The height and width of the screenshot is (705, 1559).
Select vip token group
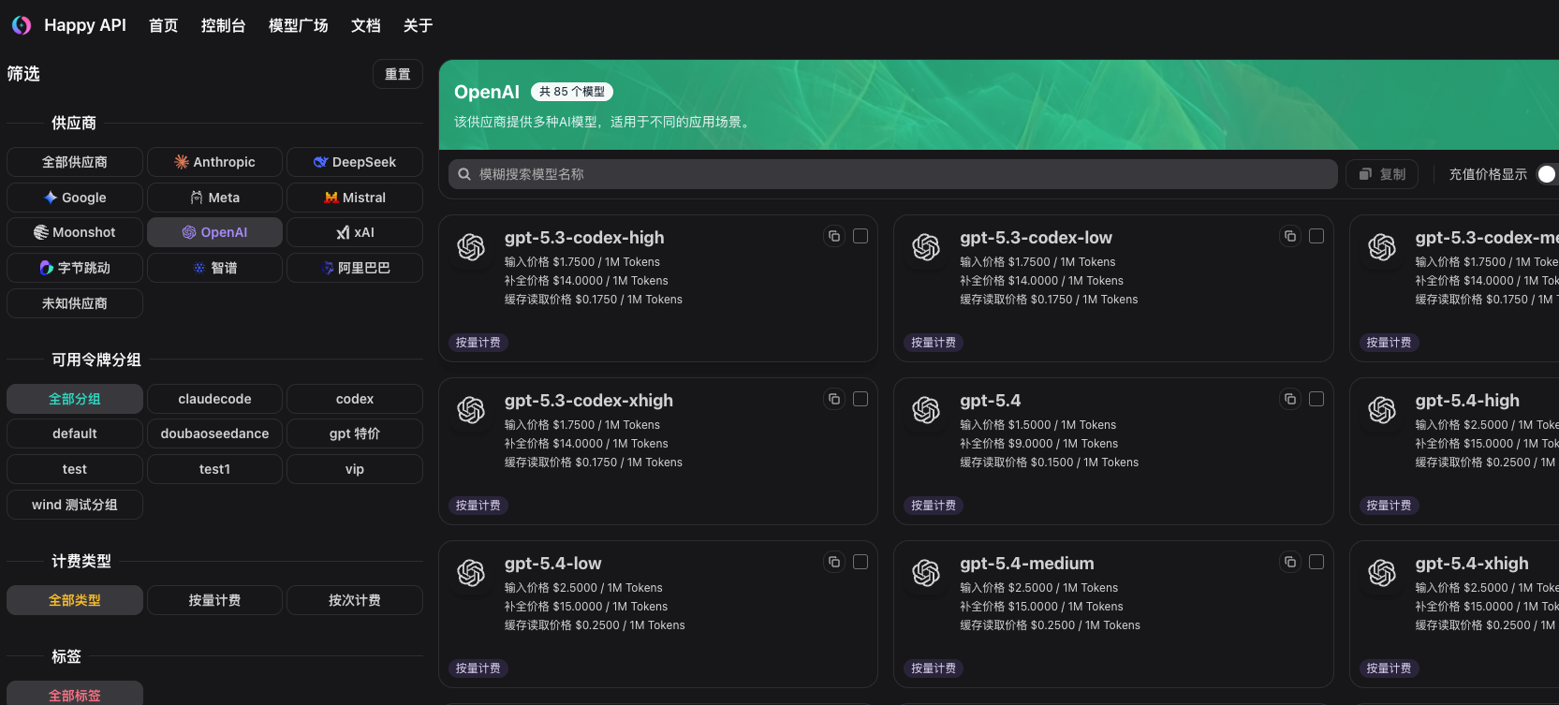[x=355, y=469]
